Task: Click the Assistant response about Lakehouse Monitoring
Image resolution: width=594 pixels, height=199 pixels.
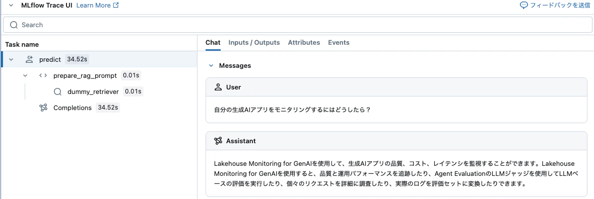Action: point(396,174)
